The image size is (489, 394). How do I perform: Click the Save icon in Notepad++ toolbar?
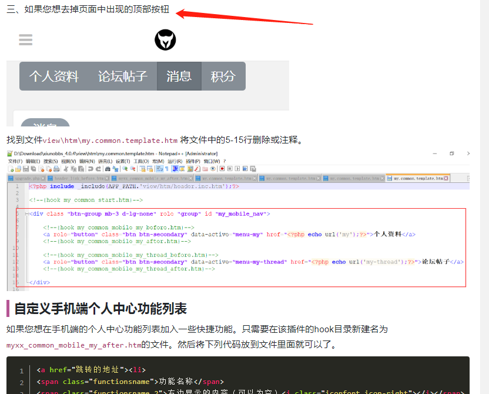pos(26,169)
